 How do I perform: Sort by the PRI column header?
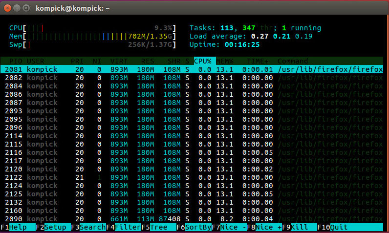(x=77, y=61)
